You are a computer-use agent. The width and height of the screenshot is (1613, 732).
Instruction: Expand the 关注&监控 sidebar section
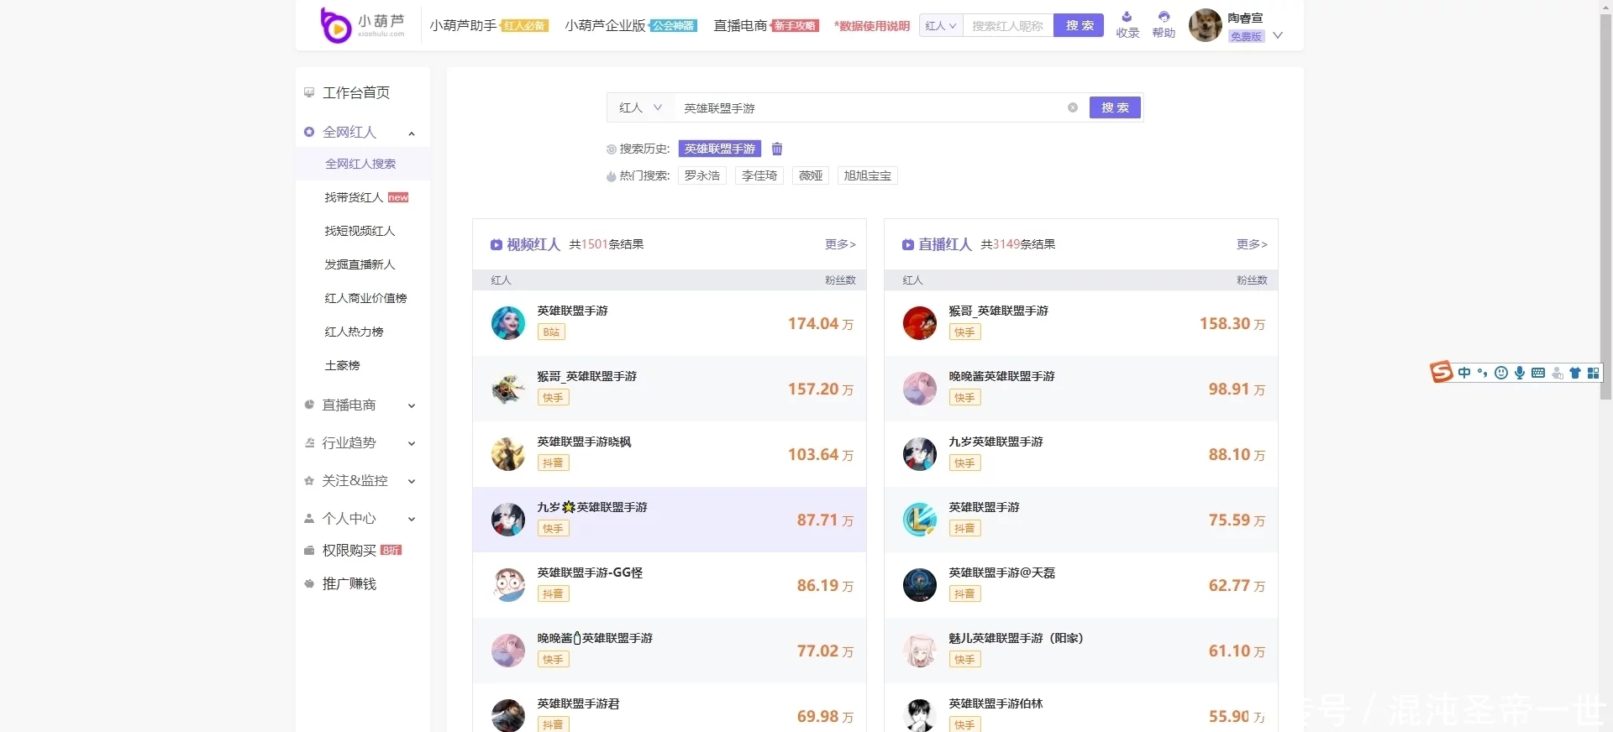tap(412, 481)
